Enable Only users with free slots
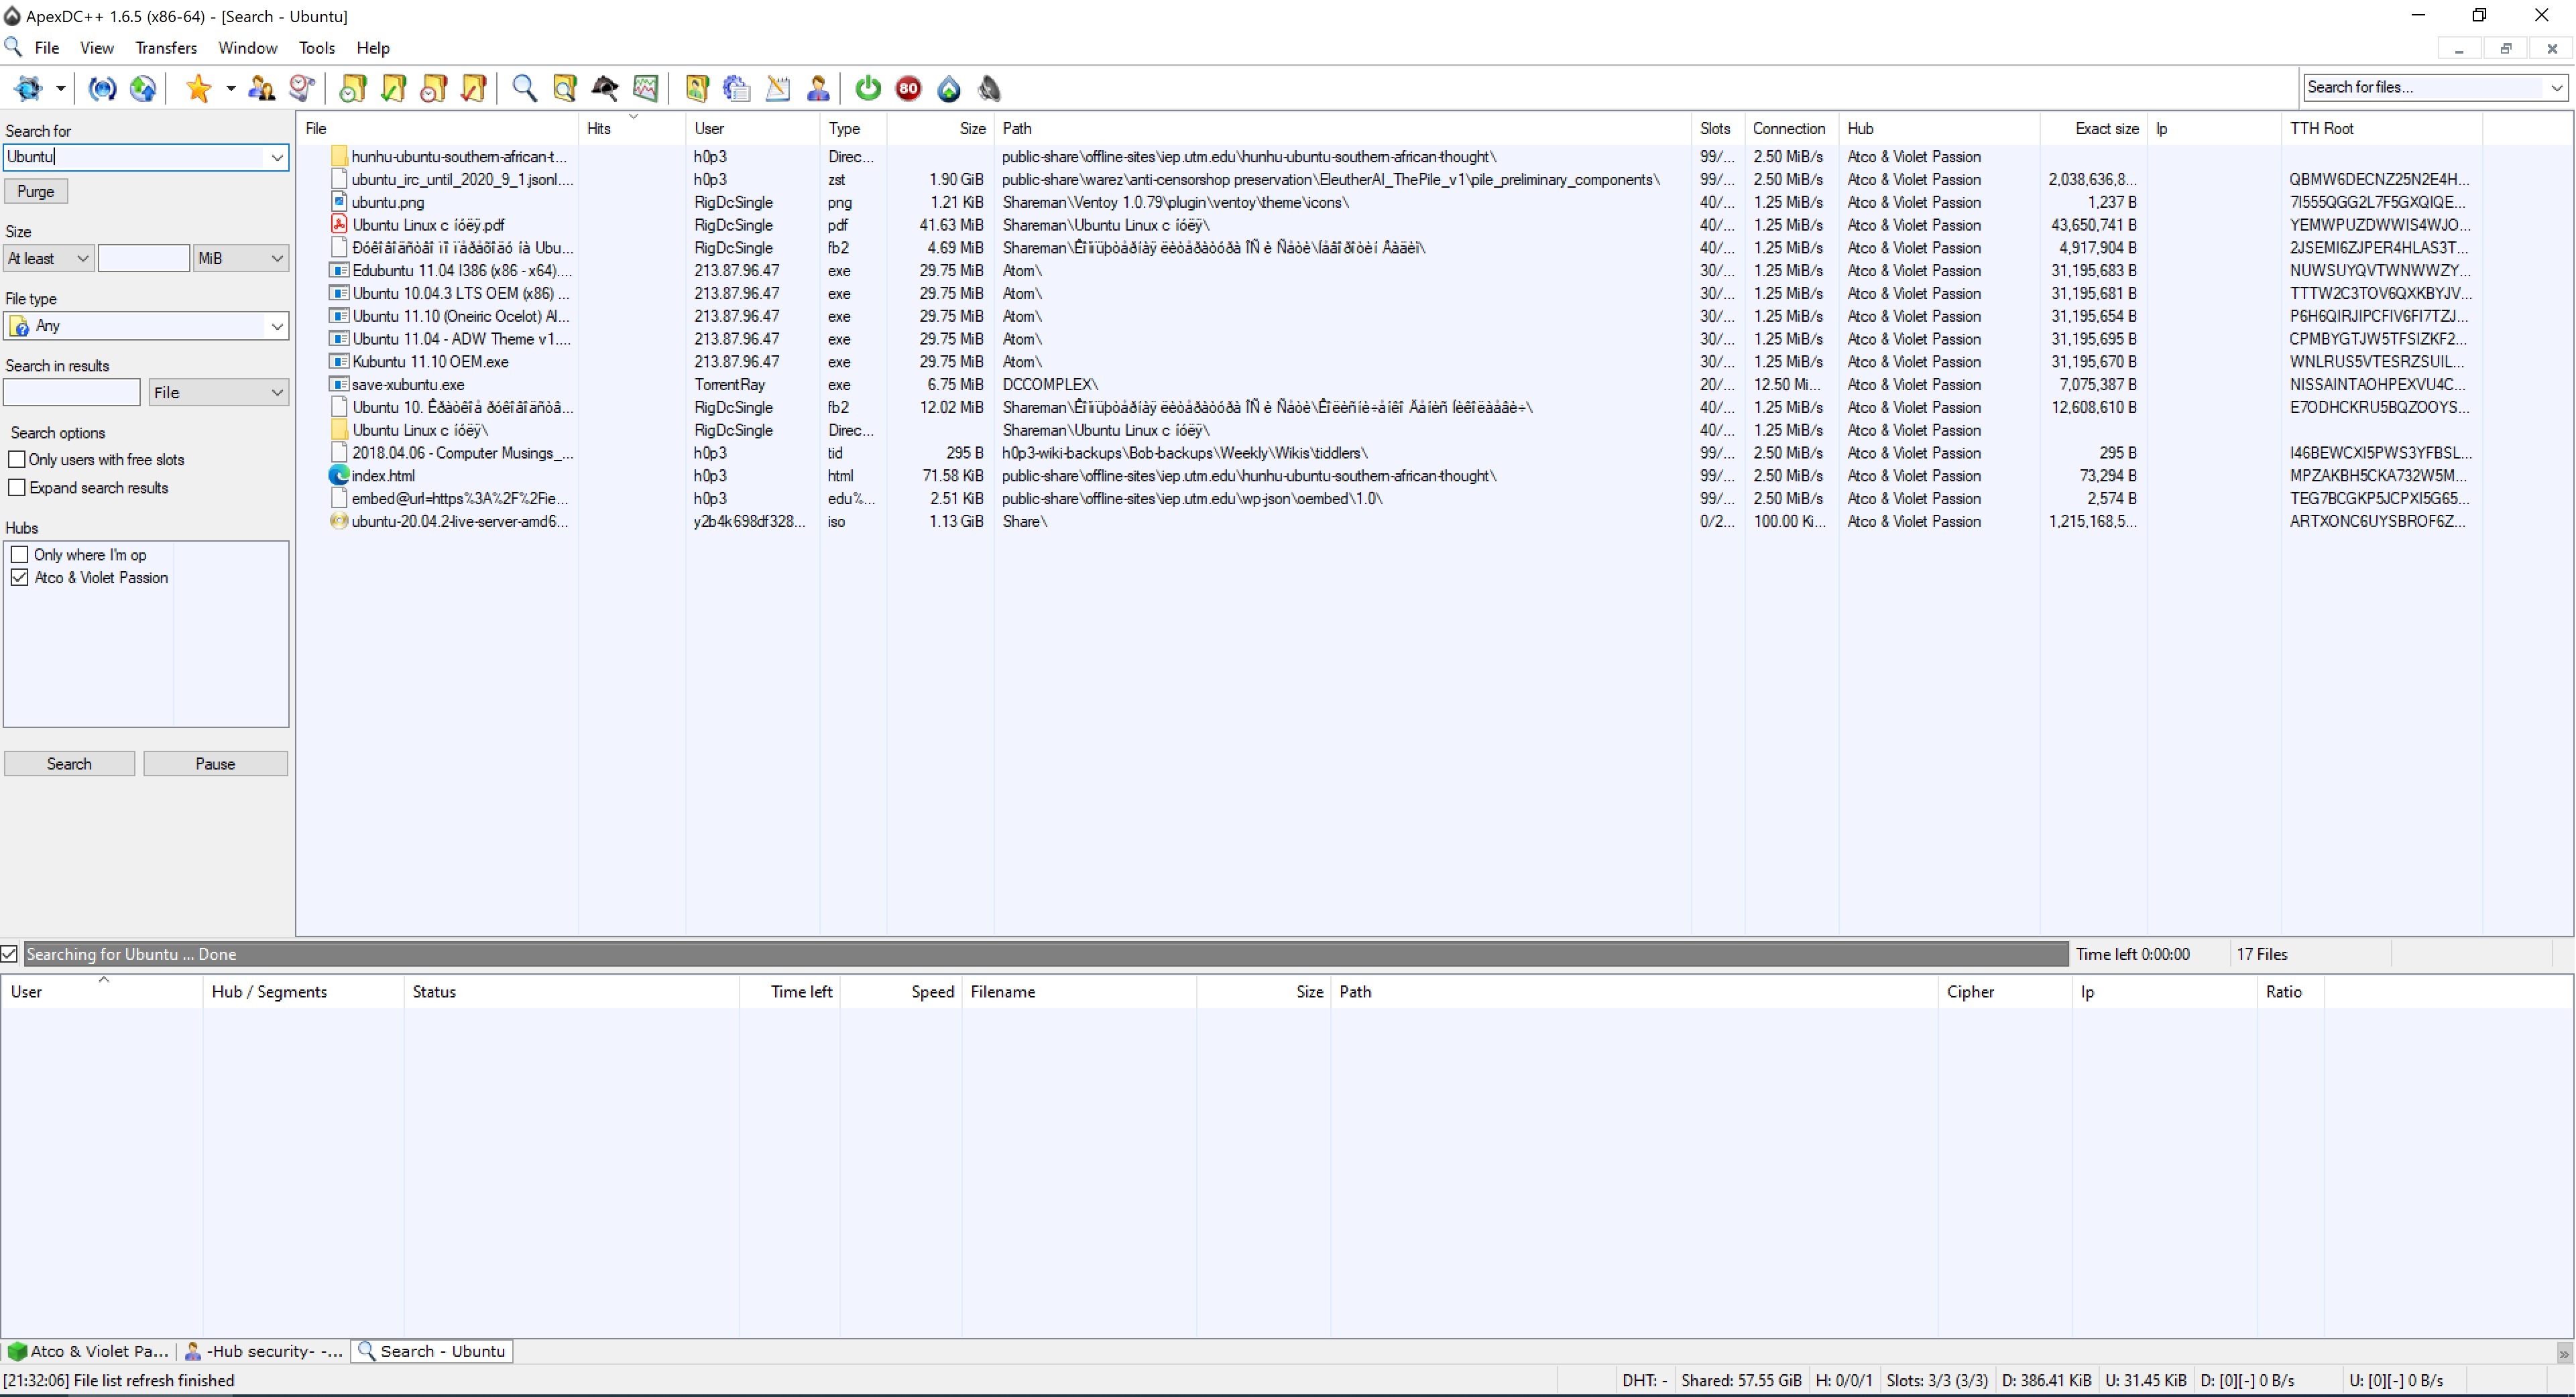The image size is (2576, 1397). click(17, 460)
